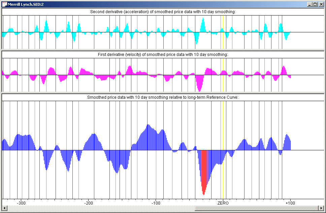
Task: Click the right arrow of the horizontal scrollbar
Action: [322, 208]
